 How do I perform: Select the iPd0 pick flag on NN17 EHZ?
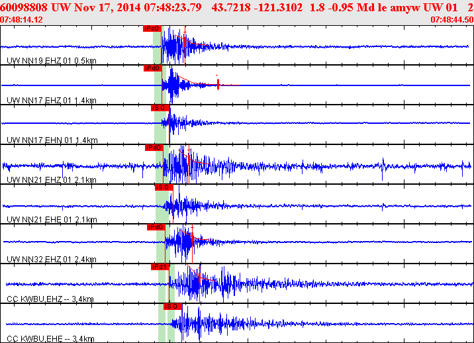pyautogui.click(x=153, y=68)
